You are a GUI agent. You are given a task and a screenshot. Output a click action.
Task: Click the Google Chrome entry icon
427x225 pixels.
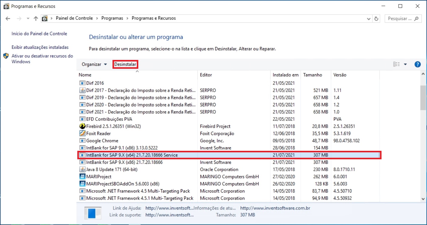pyautogui.click(x=82, y=141)
